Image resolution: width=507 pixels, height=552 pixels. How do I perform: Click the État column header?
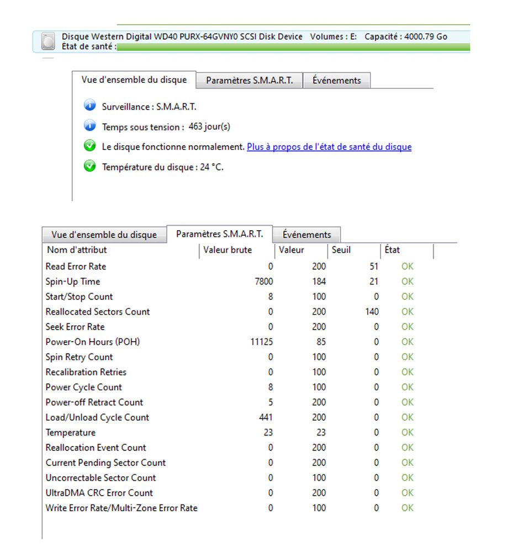point(392,250)
